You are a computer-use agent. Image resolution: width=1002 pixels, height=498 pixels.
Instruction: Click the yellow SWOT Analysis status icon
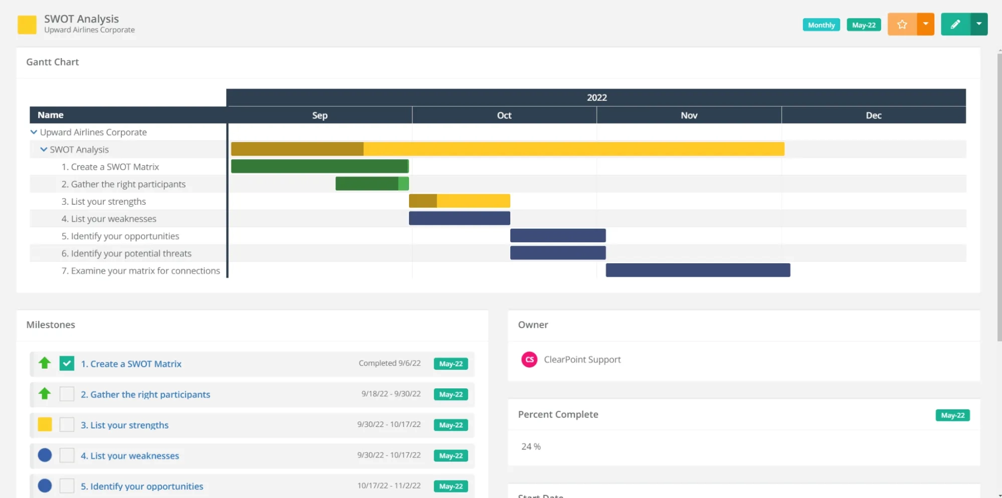pyautogui.click(x=27, y=25)
